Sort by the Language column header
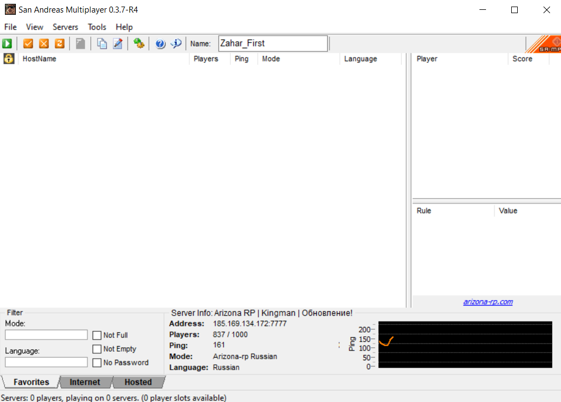The image size is (561, 402). tap(371, 59)
